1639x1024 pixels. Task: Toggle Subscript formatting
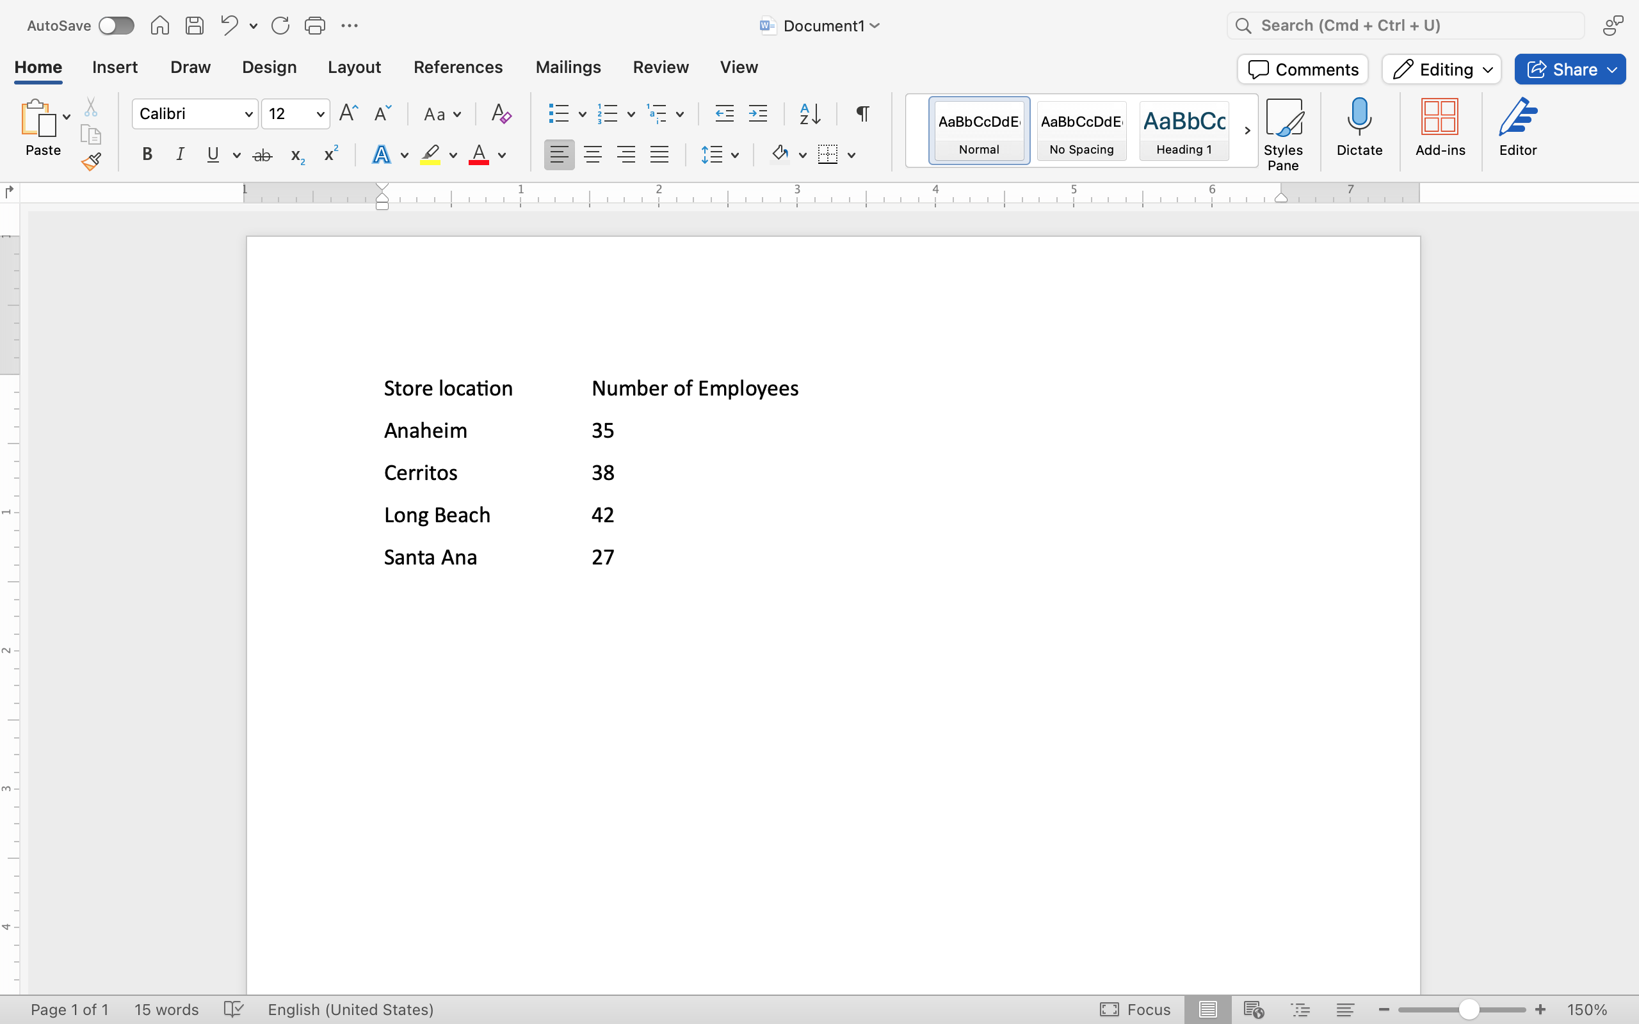click(297, 156)
